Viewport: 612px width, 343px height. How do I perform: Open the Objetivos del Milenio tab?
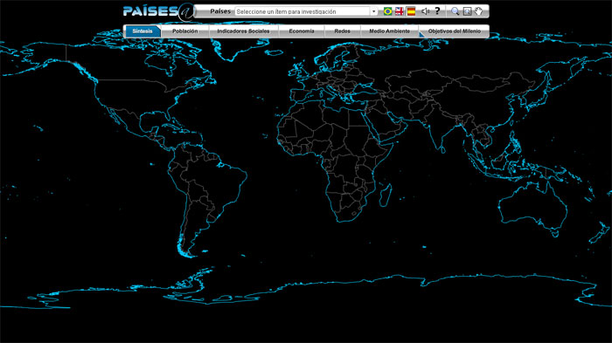coord(455,31)
